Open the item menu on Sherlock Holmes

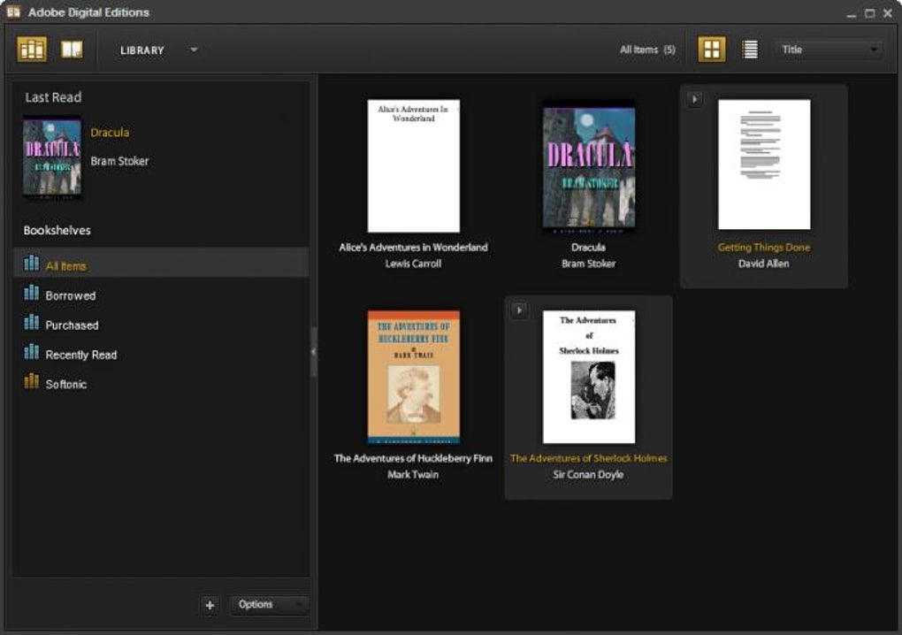point(518,310)
